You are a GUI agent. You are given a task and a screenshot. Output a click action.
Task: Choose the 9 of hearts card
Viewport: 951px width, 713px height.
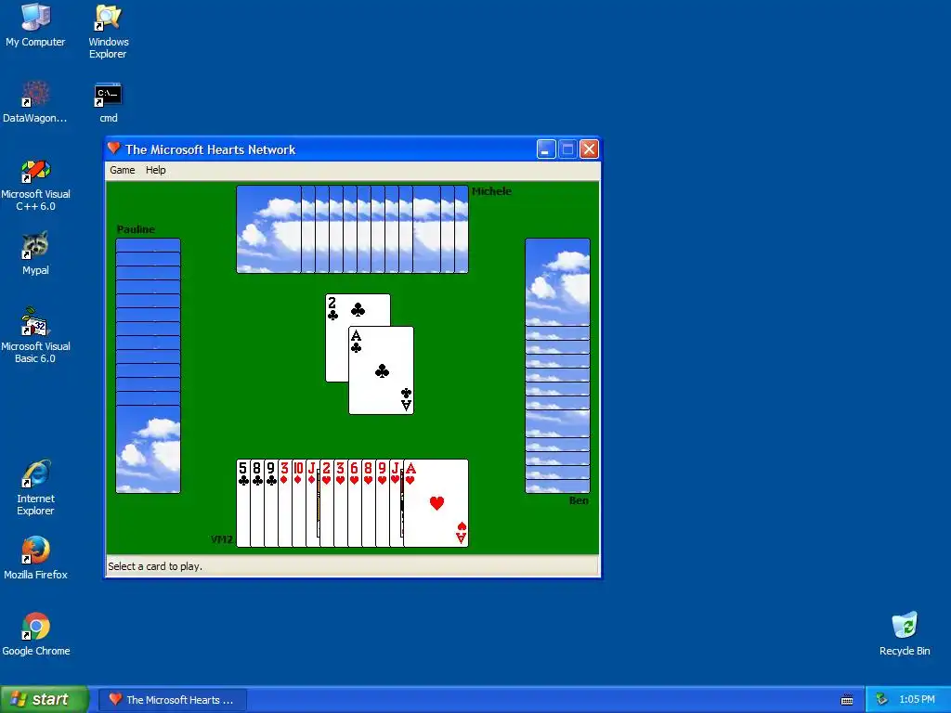coord(383,503)
